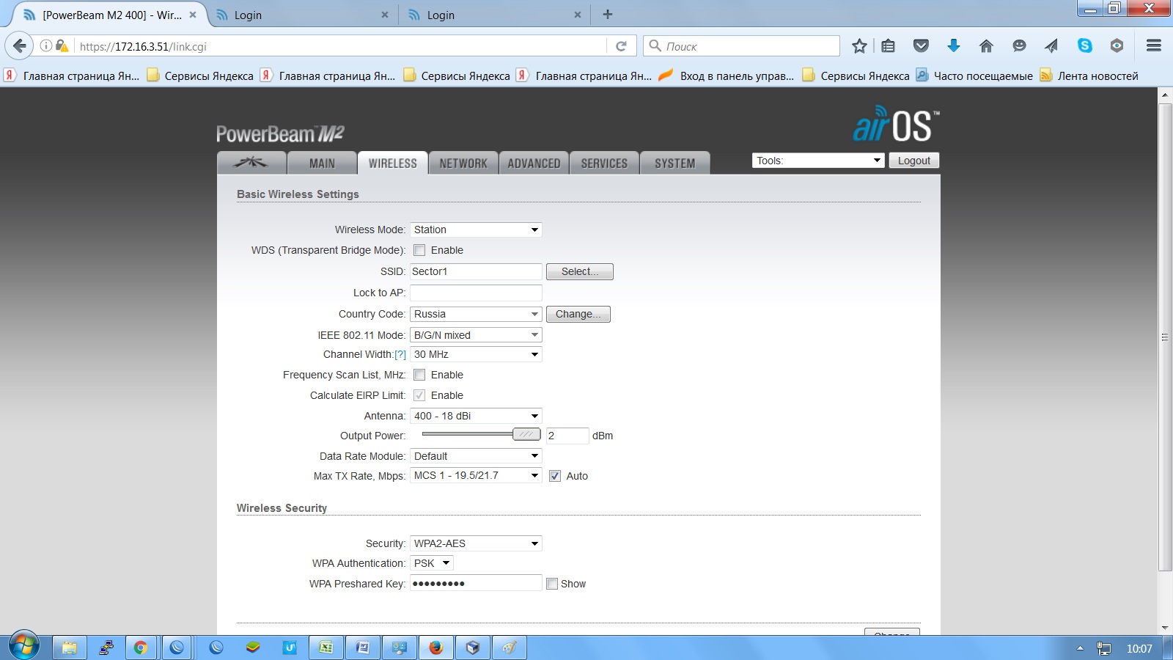This screenshot has height=660, width=1173.
Task: Click the Поиск browser search box
Action: [x=741, y=46]
